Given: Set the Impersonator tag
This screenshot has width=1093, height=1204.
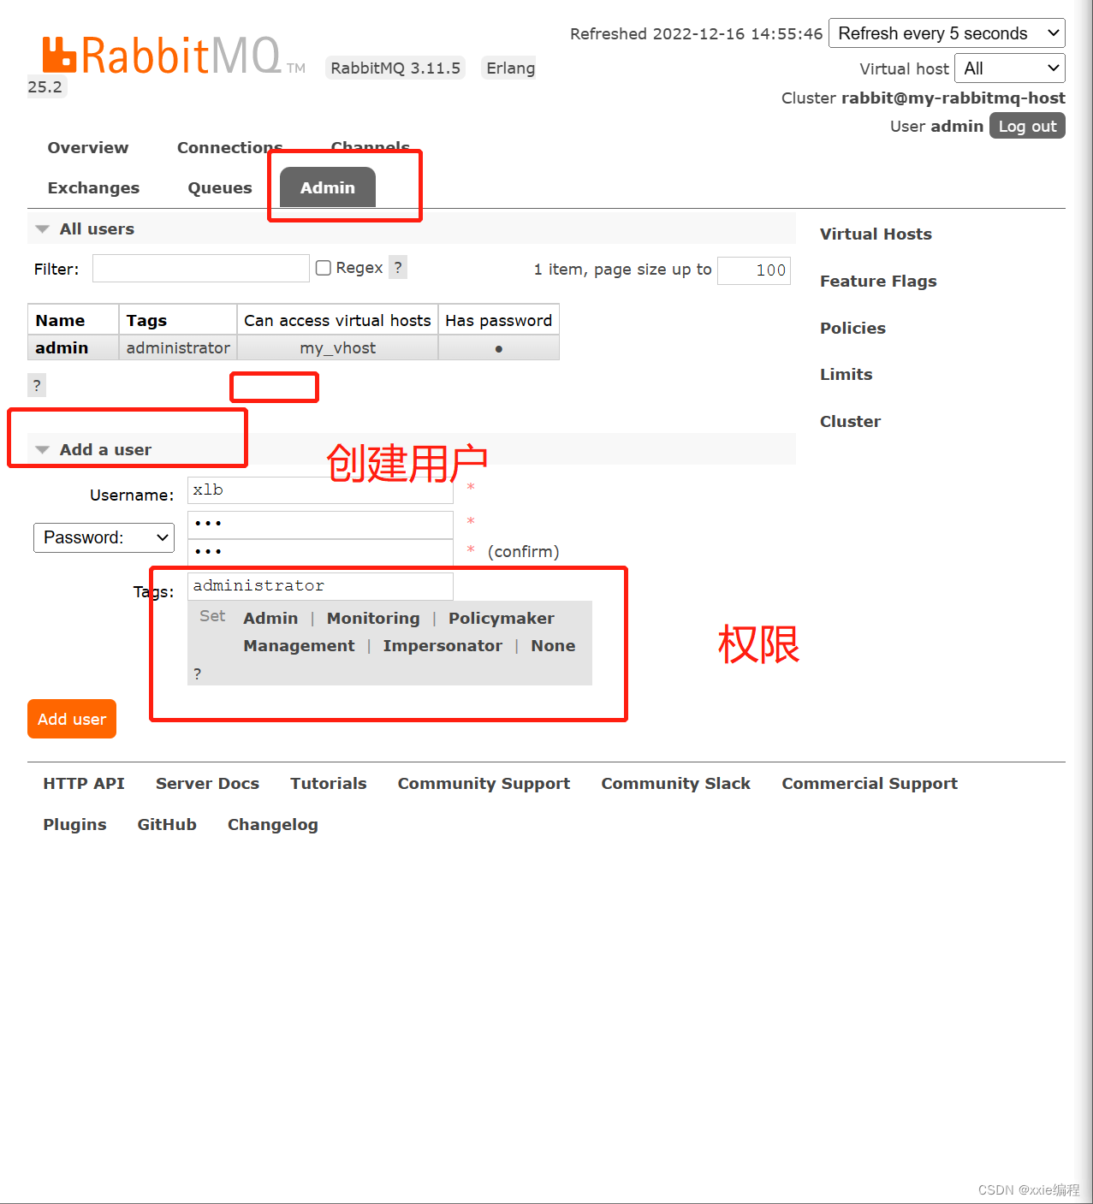Looking at the screenshot, I should (x=443, y=645).
